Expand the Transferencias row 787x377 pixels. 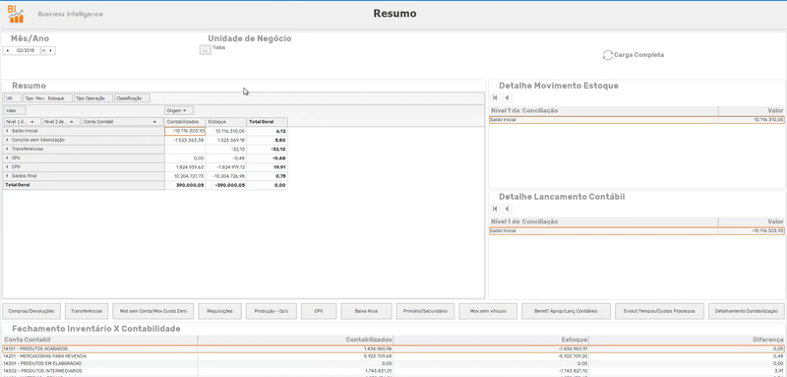pyautogui.click(x=7, y=149)
